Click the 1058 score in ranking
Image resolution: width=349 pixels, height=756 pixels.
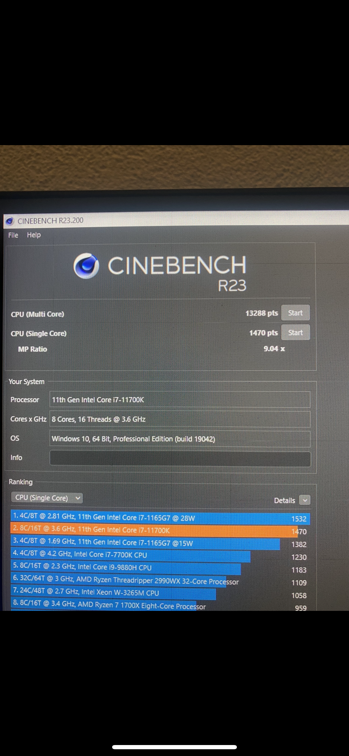click(x=299, y=595)
